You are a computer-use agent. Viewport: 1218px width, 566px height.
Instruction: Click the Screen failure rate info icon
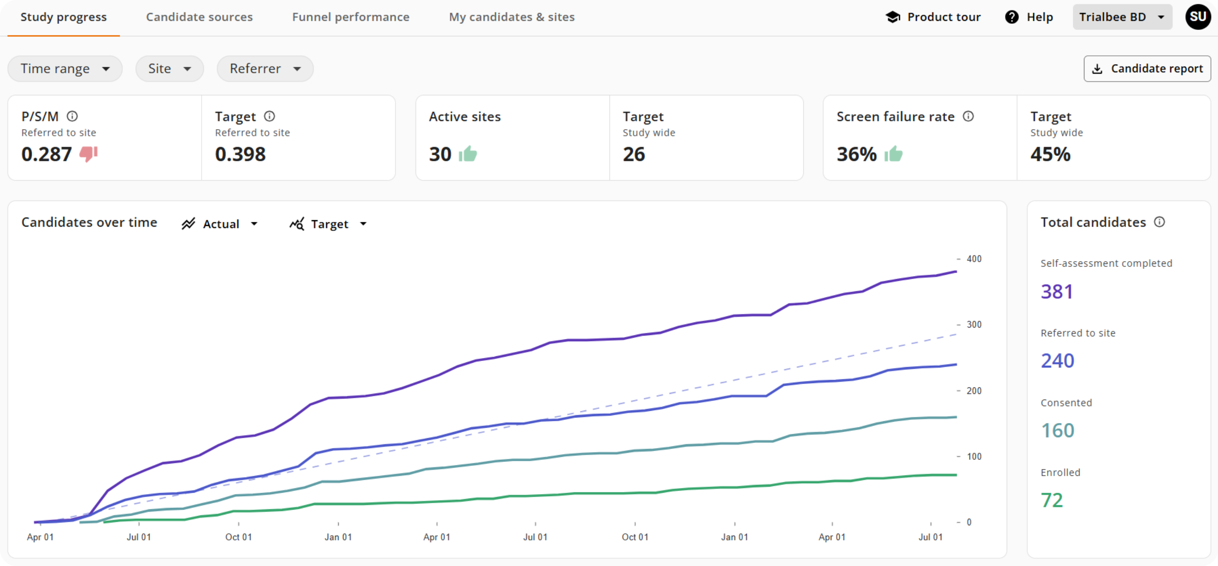coord(968,116)
